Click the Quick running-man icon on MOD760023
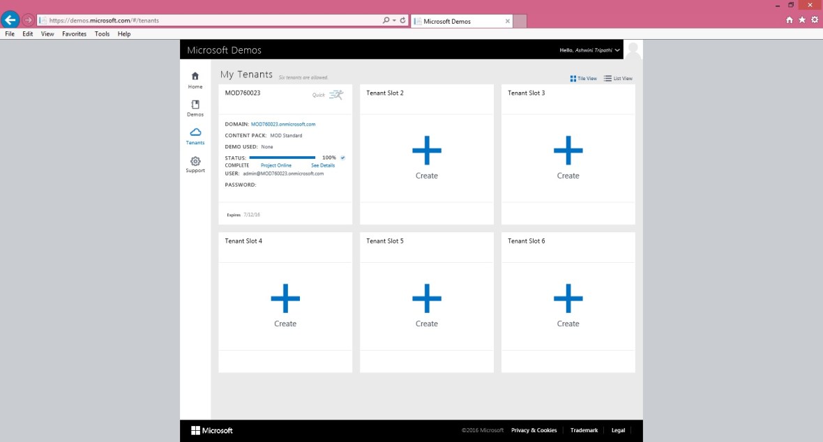 point(335,95)
